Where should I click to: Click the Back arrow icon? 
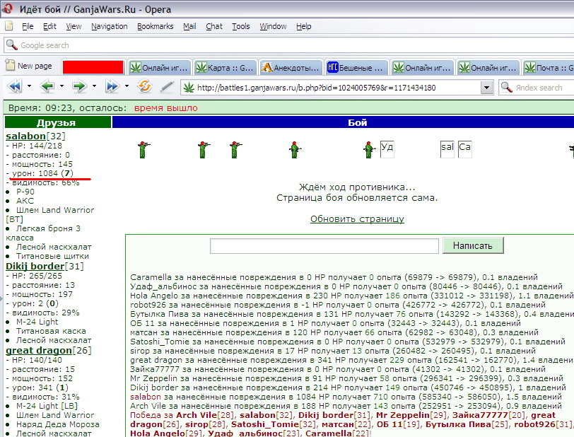pos(47,87)
